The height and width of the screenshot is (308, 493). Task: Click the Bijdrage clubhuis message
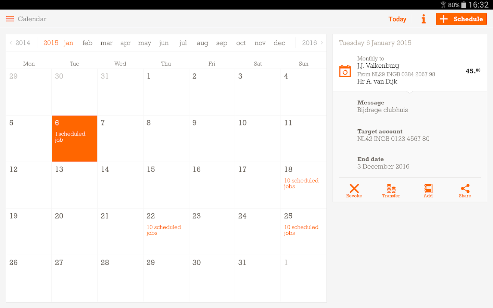(382, 110)
